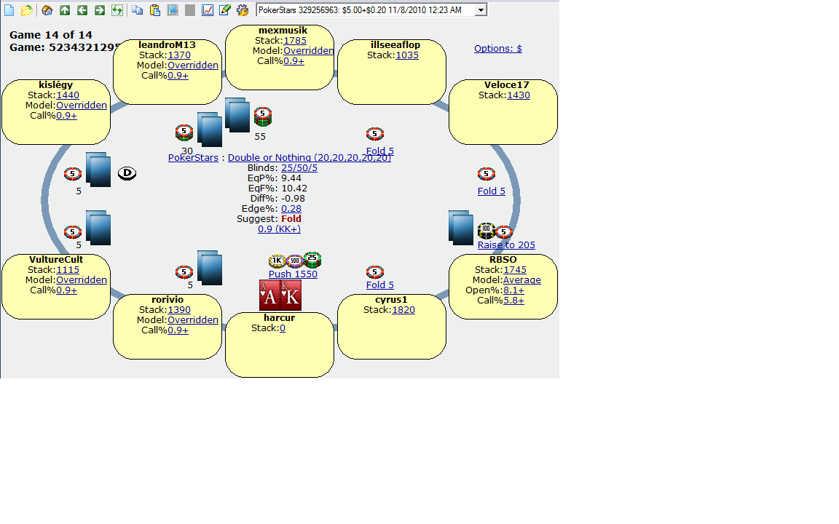Viewport: 839px width, 524px height.
Task: Edit illseeaflop's stack 1035
Action: 407,55
